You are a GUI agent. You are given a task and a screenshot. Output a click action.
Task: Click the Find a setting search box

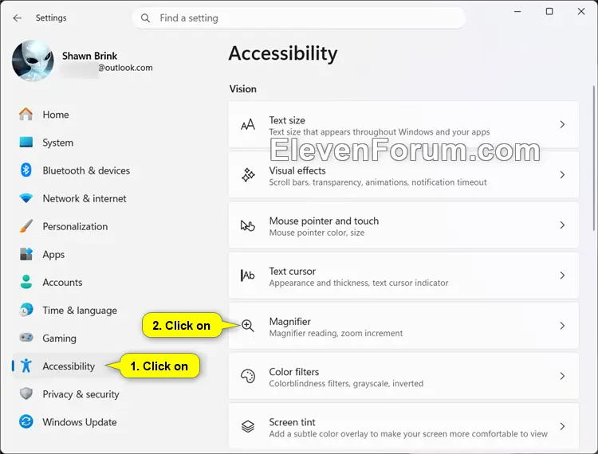click(299, 18)
